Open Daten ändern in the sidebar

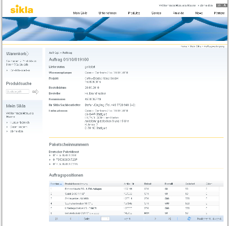[x=19, y=127]
